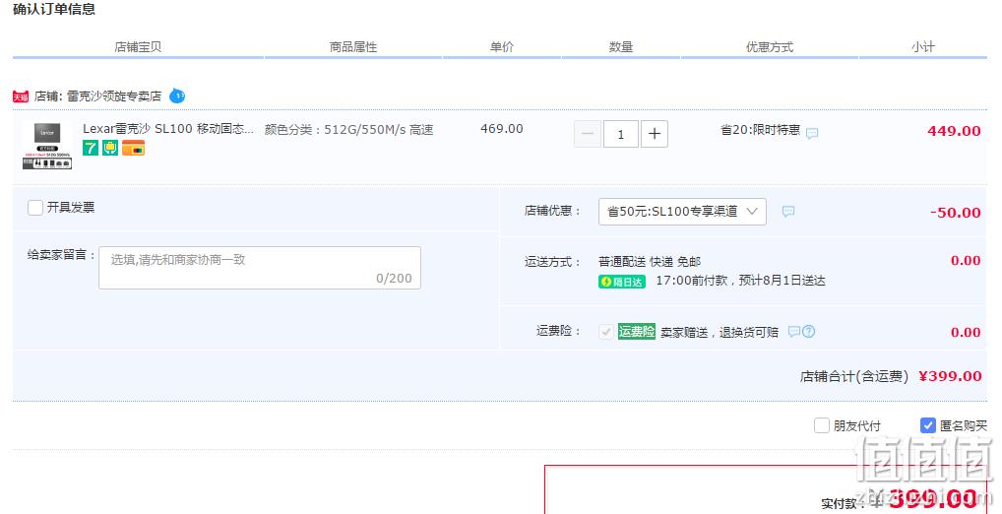
Task: Click the -50.00 discount amount
Action: [x=956, y=213]
